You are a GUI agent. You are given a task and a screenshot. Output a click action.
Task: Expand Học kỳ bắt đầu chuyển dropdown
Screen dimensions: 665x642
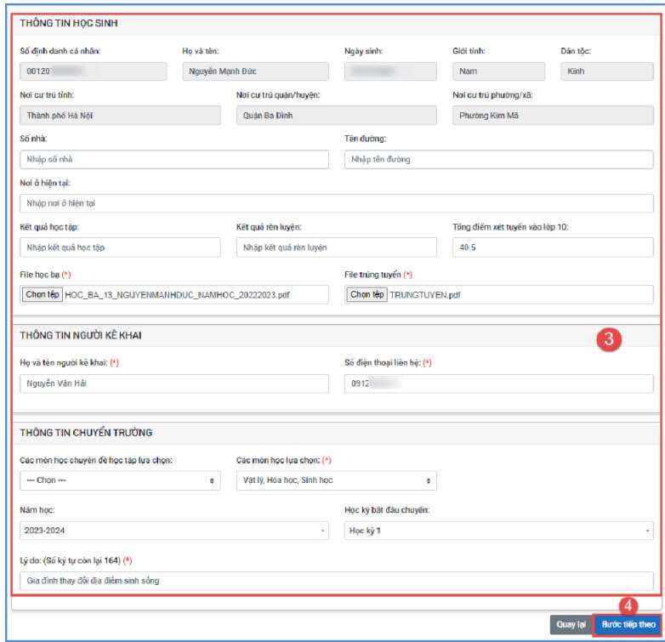click(498, 531)
